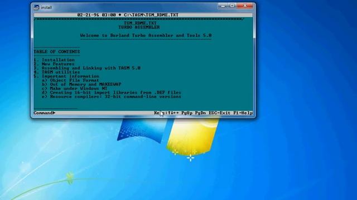Click the '2. New Features' entry
Viewport: 357px width, 200px height.
(54, 64)
